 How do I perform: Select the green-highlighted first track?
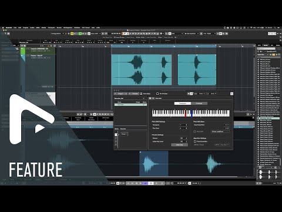tap(38, 51)
